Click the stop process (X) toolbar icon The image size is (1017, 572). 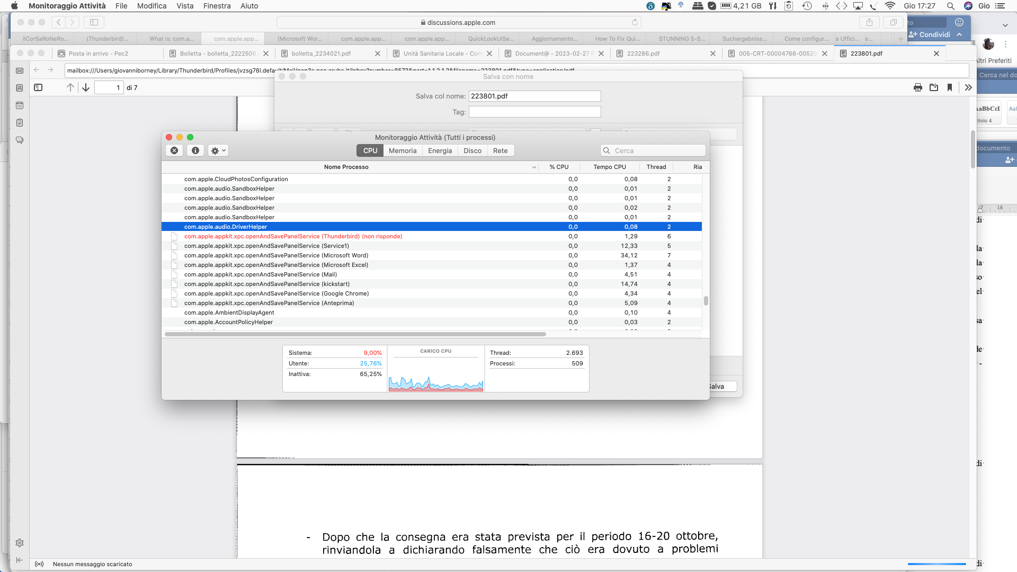coord(174,151)
